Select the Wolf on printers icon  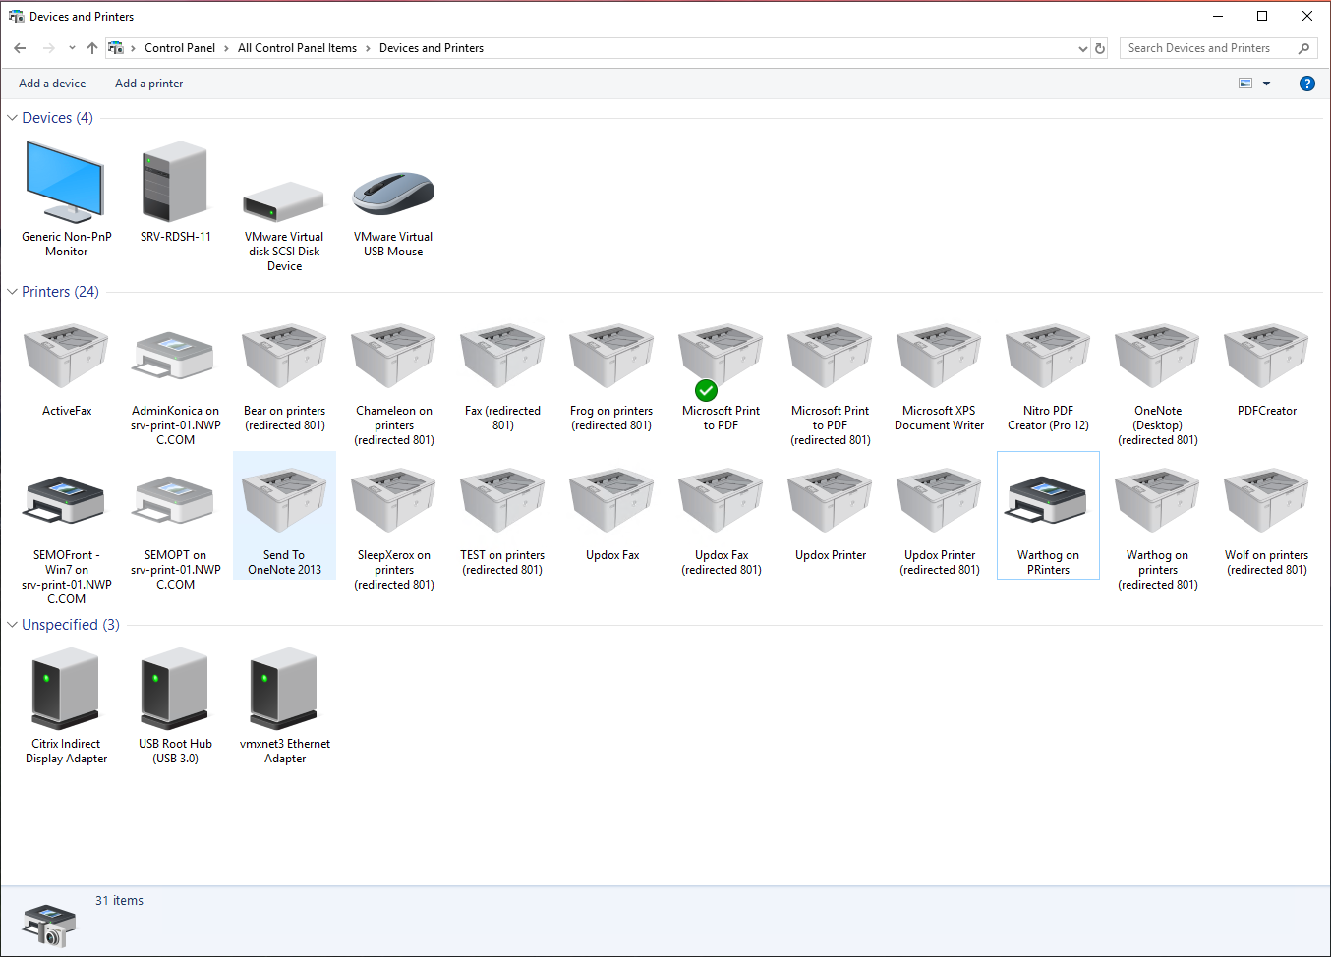click(x=1266, y=500)
